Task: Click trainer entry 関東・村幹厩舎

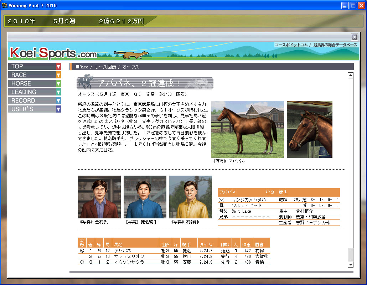Action: coord(311,217)
